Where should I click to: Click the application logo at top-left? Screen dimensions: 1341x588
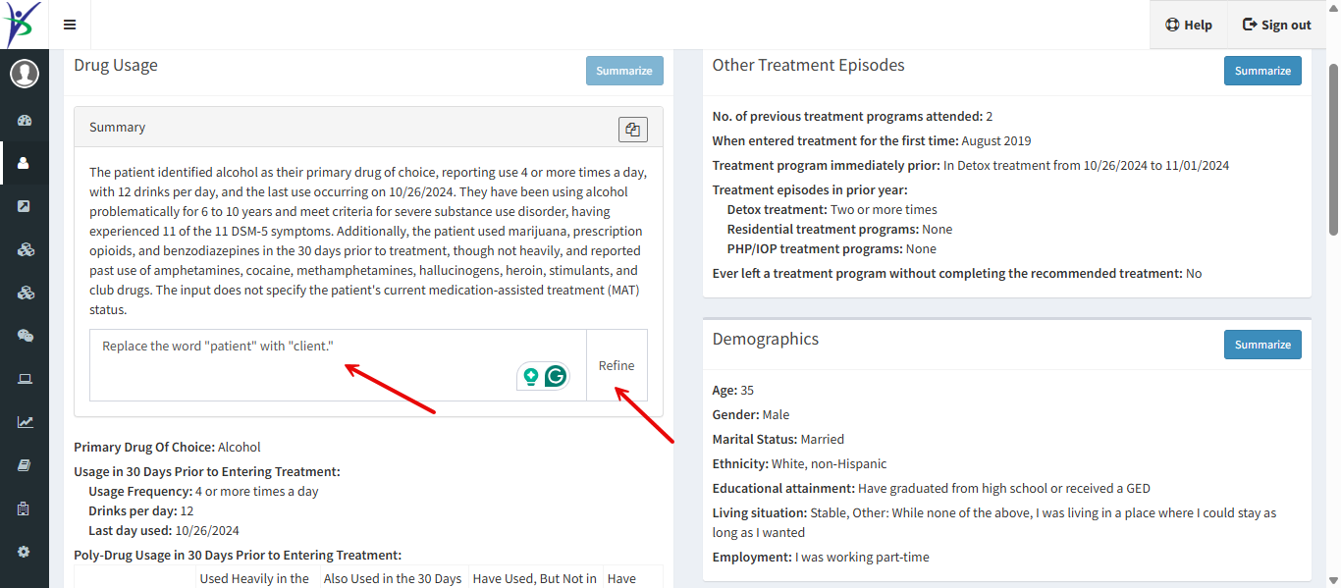tap(22, 24)
